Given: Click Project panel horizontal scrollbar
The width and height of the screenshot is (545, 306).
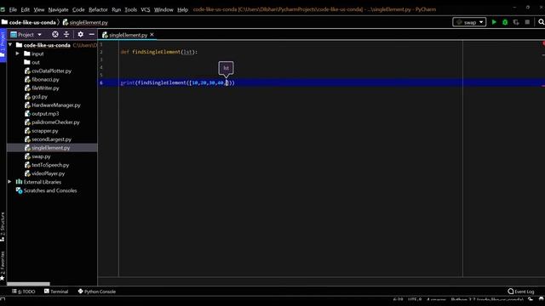Looking at the screenshot, I should point(28,284).
